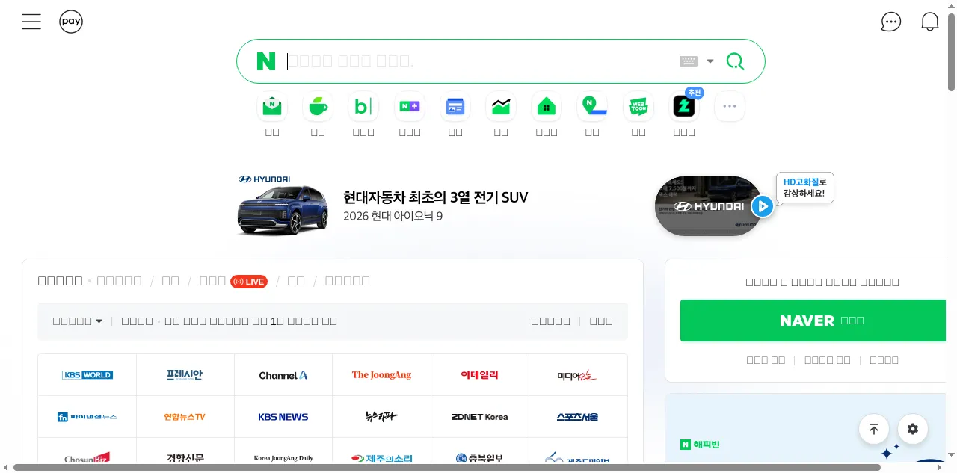Click the blue Hyundai SUV image
Screen dimensions: 957x473
click(x=283, y=211)
